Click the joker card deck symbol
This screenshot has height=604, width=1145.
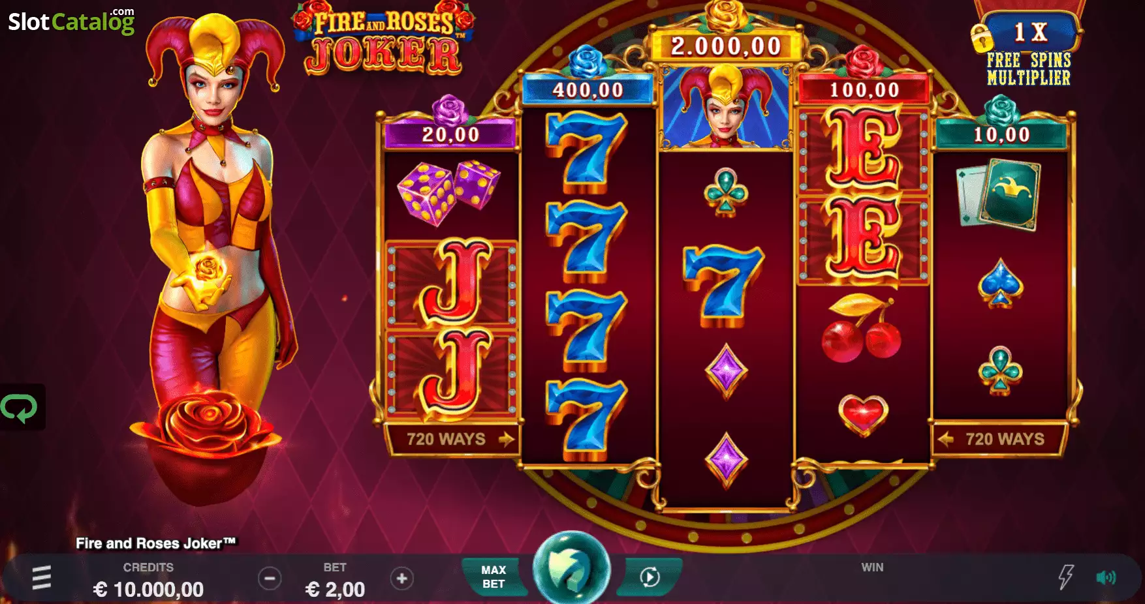[999, 195]
